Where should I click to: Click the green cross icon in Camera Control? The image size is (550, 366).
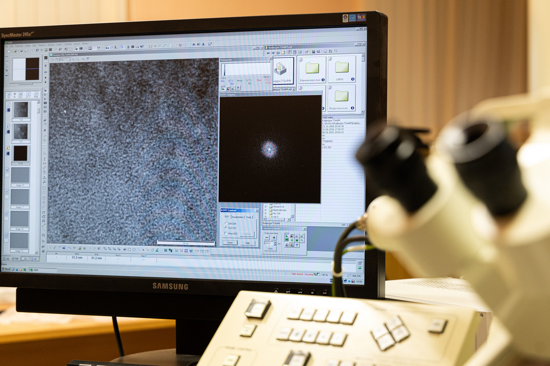(292, 240)
